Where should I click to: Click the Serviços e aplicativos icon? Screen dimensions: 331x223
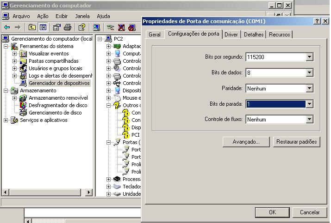click(x=14, y=120)
